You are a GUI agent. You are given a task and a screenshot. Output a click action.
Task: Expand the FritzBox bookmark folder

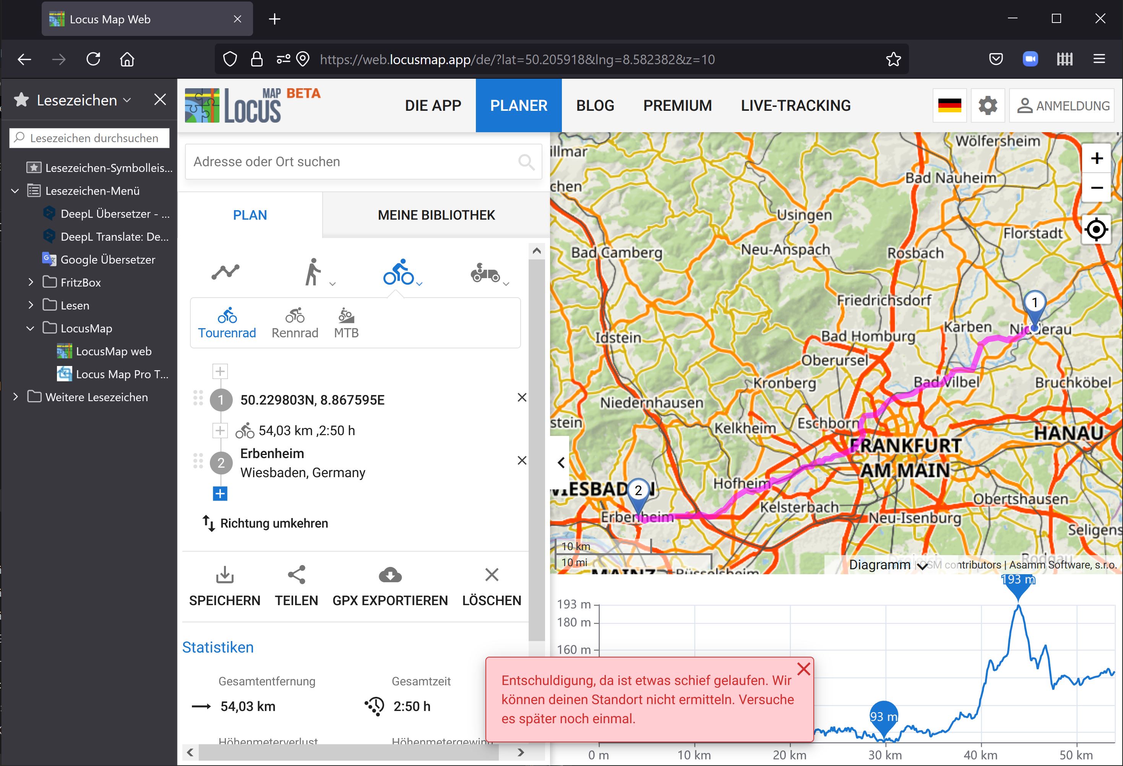31,282
